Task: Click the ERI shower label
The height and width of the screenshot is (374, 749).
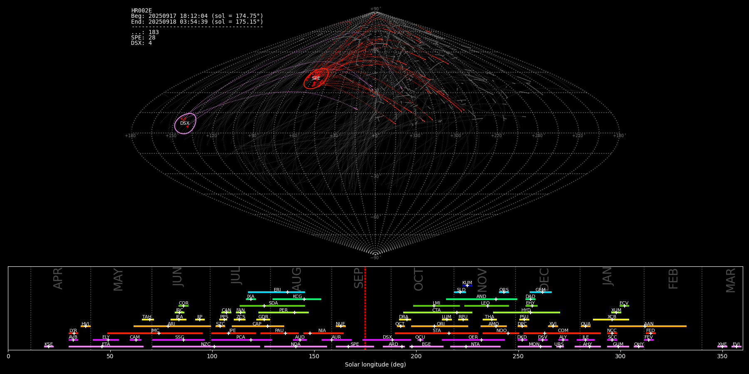Action: click(x=277, y=290)
